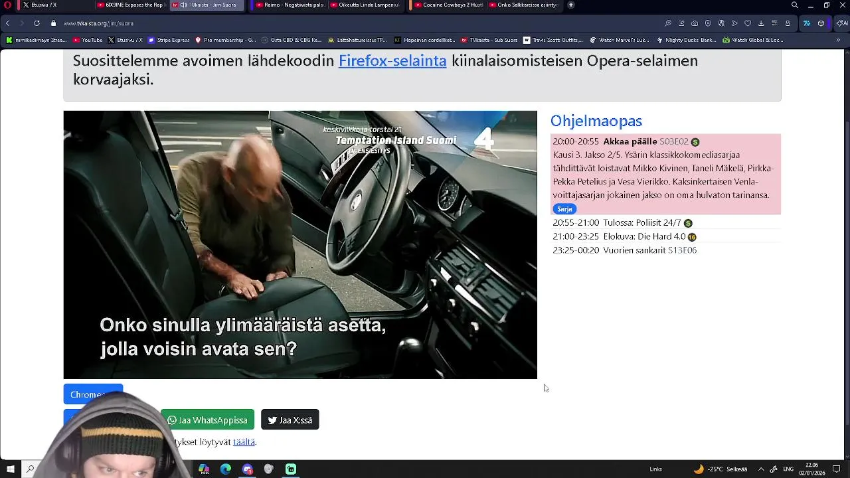Go back to the previous page

point(7,23)
